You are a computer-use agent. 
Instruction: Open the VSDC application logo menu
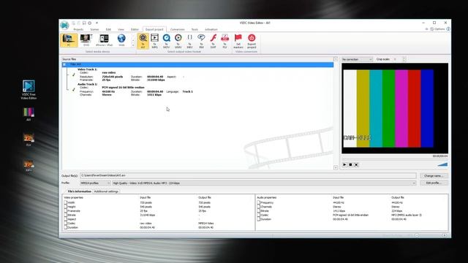(64, 26)
